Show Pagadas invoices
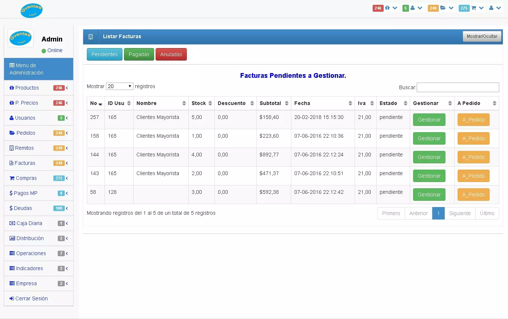The image size is (508, 319). click(139, 54)
